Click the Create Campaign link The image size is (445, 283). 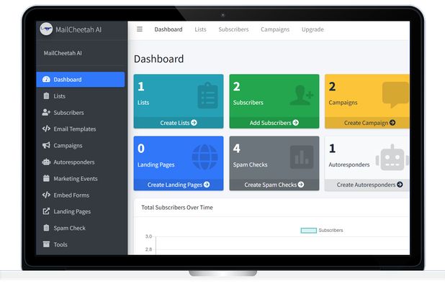(x=369, y=123)
